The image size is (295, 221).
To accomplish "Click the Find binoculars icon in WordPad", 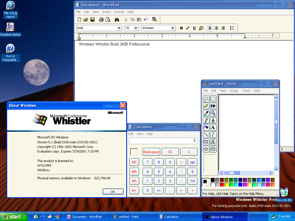I will click(117, 20).
